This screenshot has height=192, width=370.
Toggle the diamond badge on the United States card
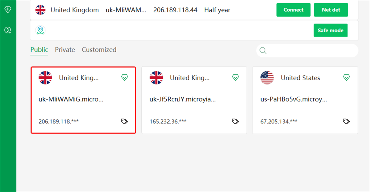coord(346,77)
